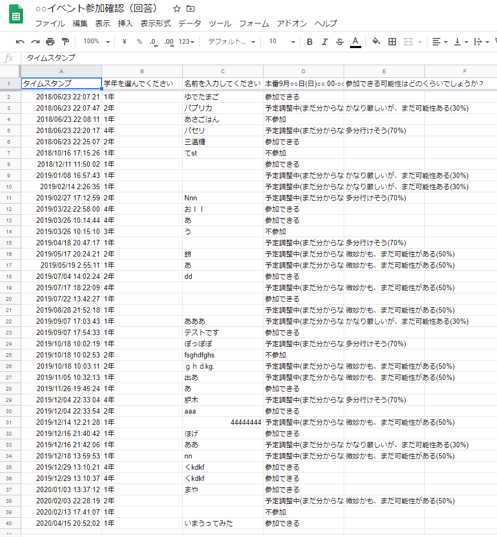
Task: Click the formula bar containing タイムスタンプ
Action: [260, 58]
